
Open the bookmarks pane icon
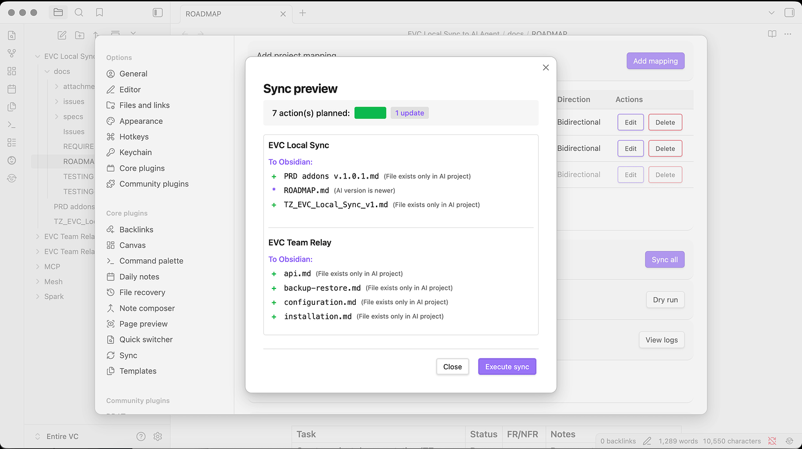click(99, 12)
